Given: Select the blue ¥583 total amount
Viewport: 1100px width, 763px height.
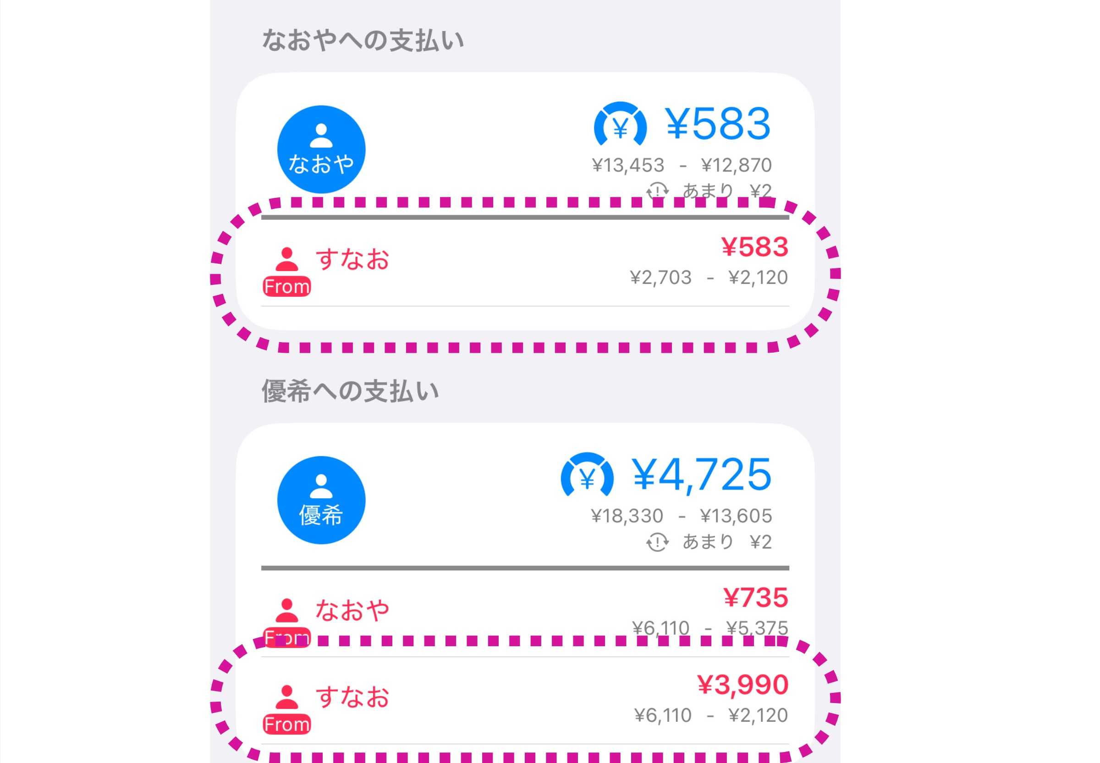Looking at the screenshot, I should coord(718,123).
